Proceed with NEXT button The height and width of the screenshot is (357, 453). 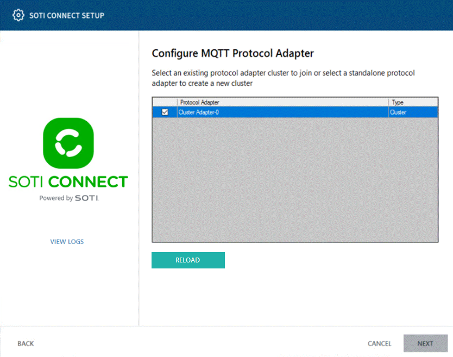tap(425, 343)
